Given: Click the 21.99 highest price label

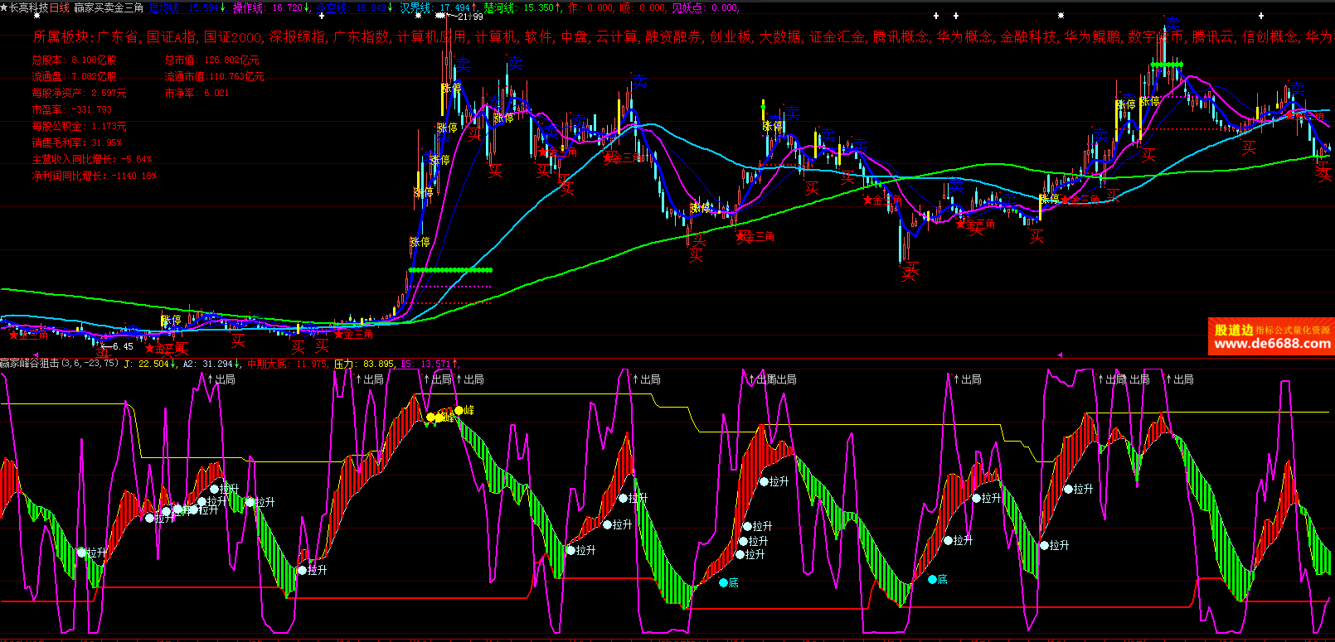Looking at the screenshot, I should [x=469, y=17].
